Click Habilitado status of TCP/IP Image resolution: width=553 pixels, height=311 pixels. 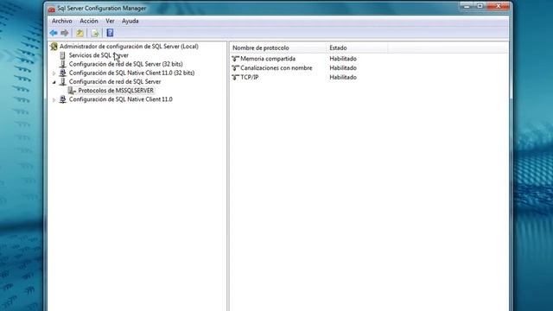pyautogui.click(x=343, y=77)
